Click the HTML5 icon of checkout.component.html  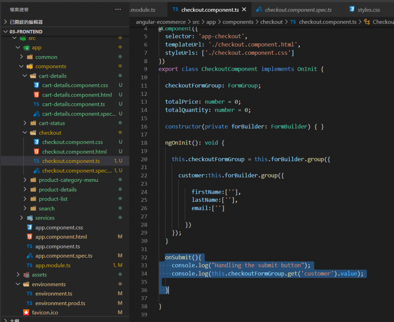tap(36, 152)
